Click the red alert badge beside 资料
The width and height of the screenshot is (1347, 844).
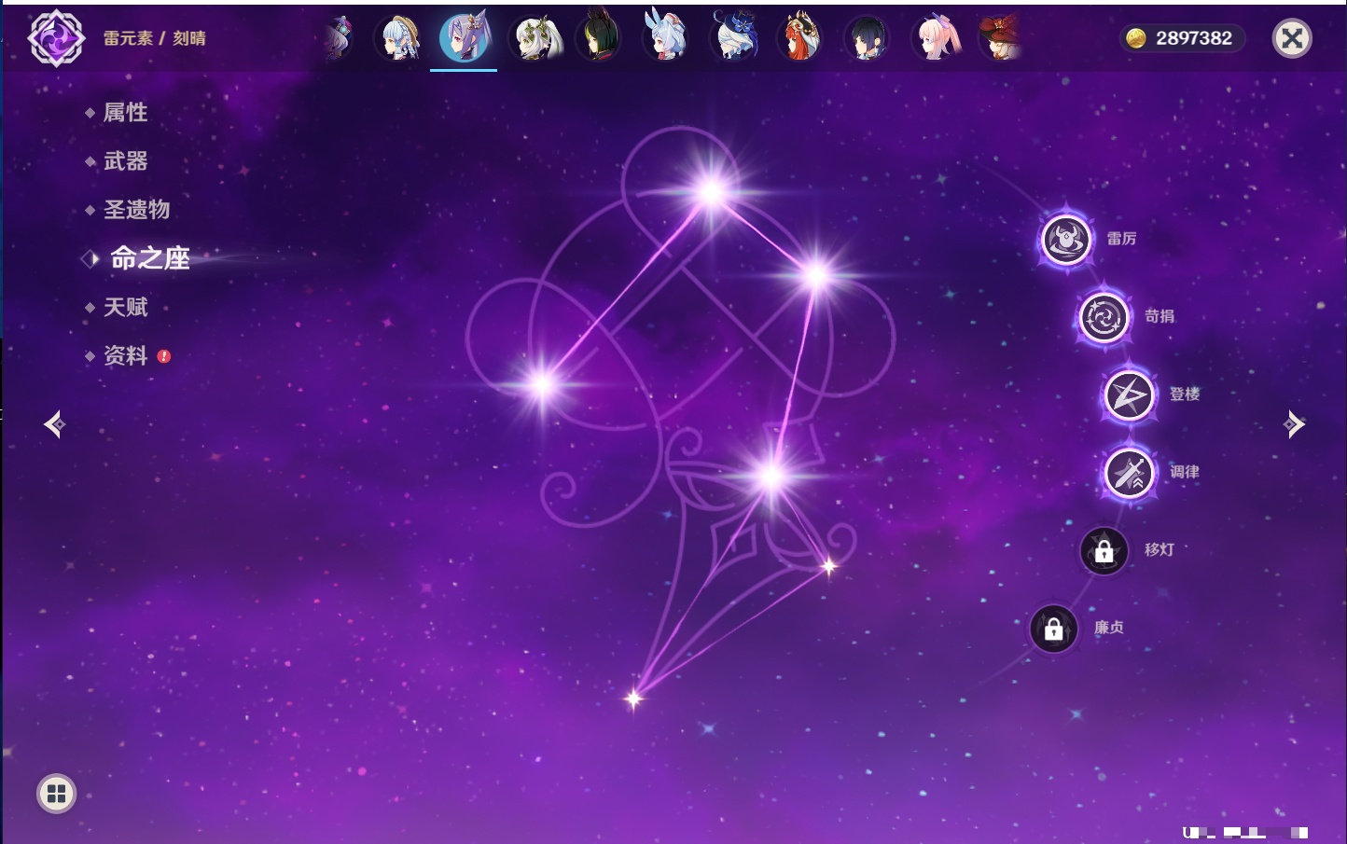click(x=164, y=356)
